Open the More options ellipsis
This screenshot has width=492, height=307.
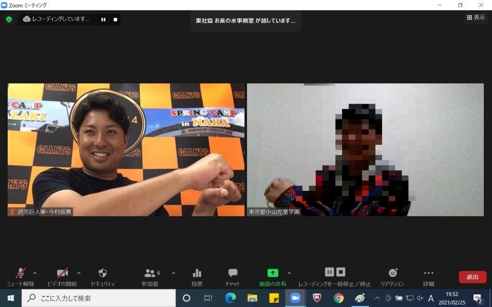click(429, 276)
